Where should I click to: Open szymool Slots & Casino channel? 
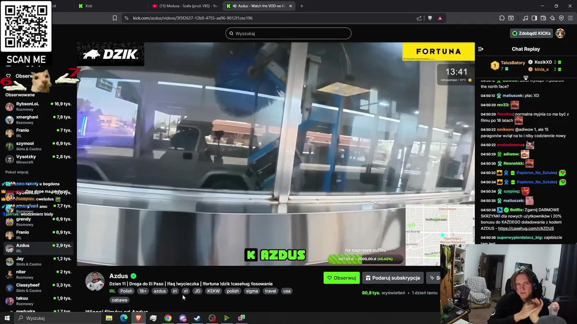38,146
